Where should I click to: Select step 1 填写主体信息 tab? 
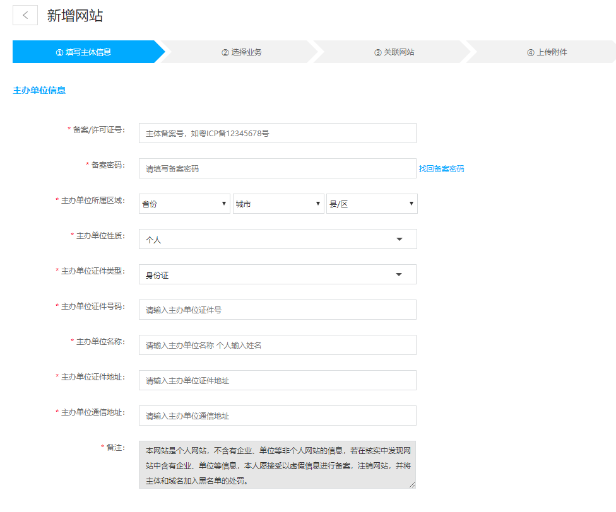point(83,52)
